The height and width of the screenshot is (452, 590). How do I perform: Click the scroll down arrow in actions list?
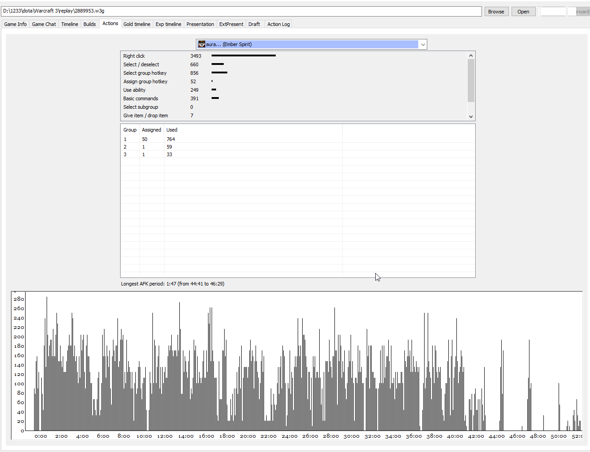click(471, 116)
